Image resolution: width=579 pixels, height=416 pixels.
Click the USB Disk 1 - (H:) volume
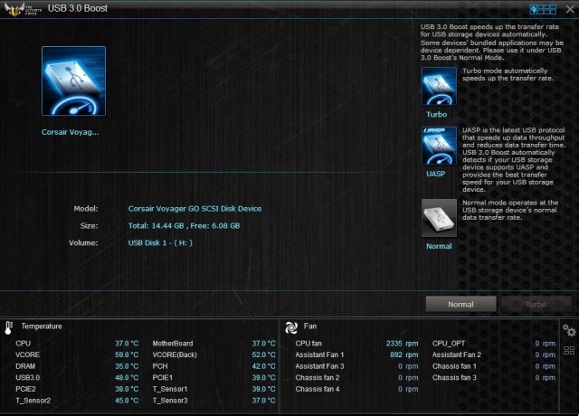(160, 243)
